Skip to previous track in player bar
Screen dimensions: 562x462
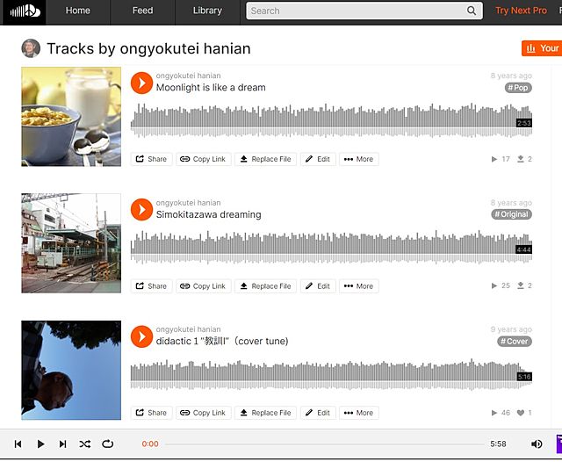pos(18,444)
